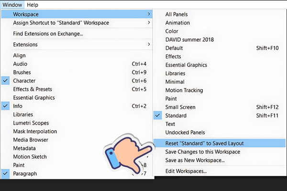Choose the Effects workspace
Viewport: 287px width, 191px height.
tap(220, 56)
